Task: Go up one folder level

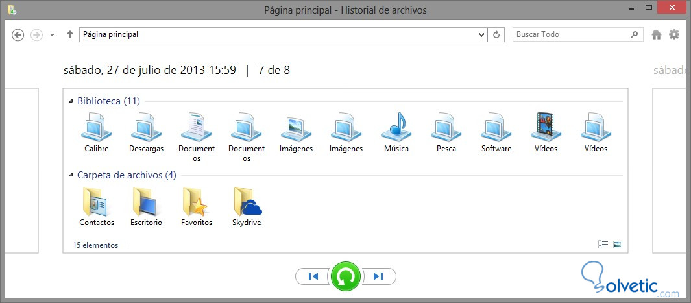Action: [x=69, y=34]
